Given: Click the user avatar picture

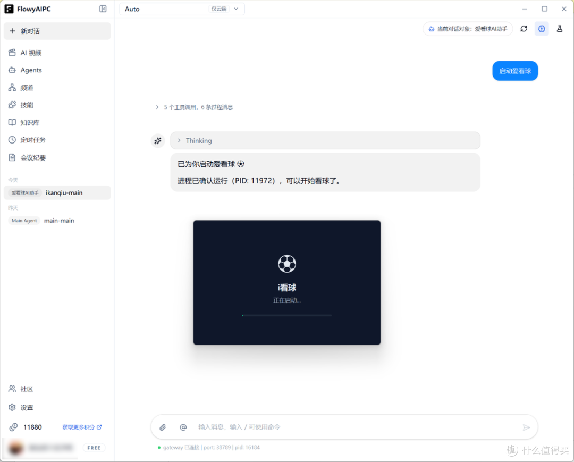Looking at the screenshot, I should pos(15,448).
